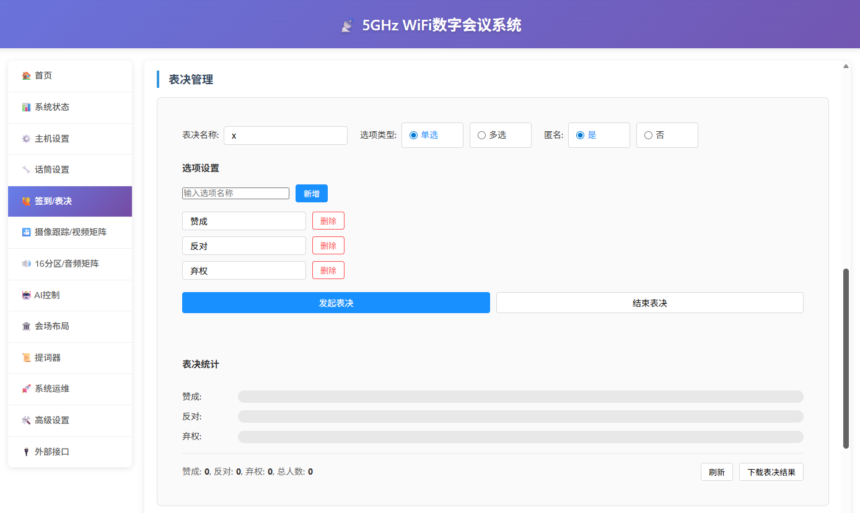Click the rocket icon beside 系统运维
Viewport: 860px width, 513px height.
(26, 389)
